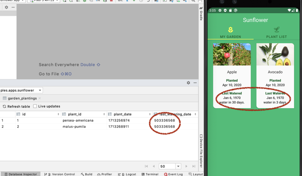Click the page size field showing 50
This screenshot has width=302, height=176.
click(167, 166)
